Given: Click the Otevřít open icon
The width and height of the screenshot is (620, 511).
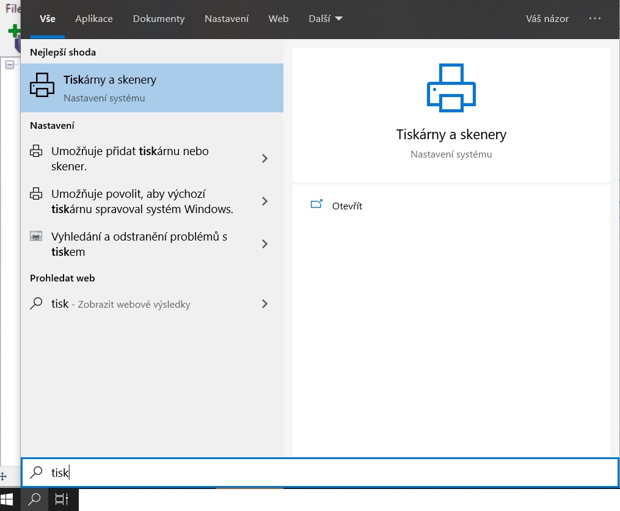Looking at the screenshot, I should (x=316, y=205).
